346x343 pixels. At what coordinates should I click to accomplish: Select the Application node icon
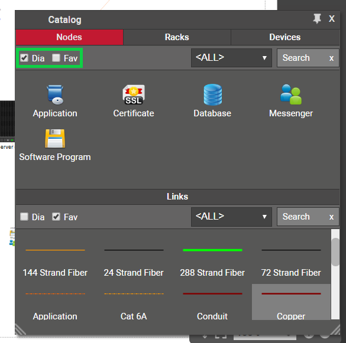pos(55,94)
